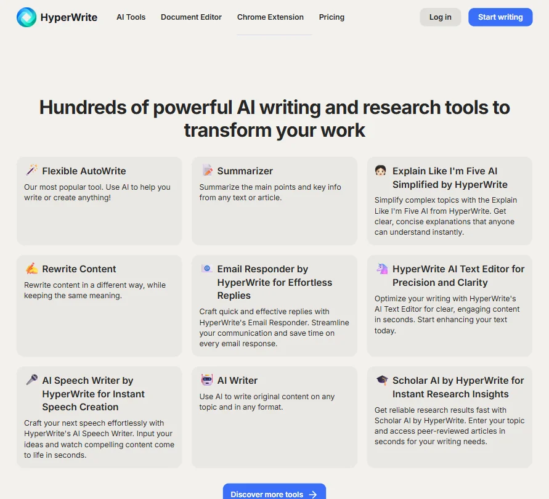549x499 pixels.
Task: Click the memo icon beside Summarizer
Action: 207,170
